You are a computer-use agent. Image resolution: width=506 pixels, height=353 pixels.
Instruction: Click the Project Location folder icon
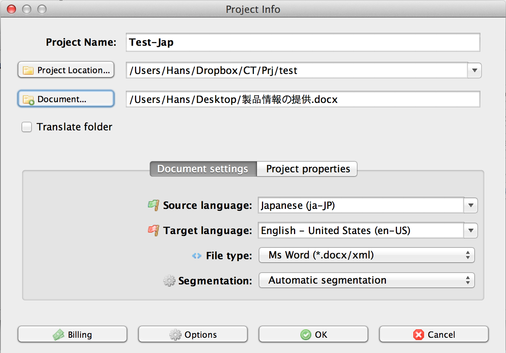tap(28, 71)
